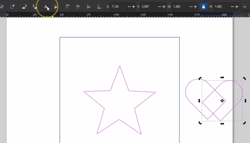
Task: Increase the X value with plus
Action: click(x=134, y=6)
